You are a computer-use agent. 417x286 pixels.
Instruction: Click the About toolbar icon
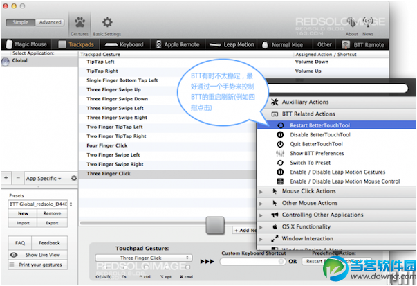pyautogui.click(x=351, y=23)
